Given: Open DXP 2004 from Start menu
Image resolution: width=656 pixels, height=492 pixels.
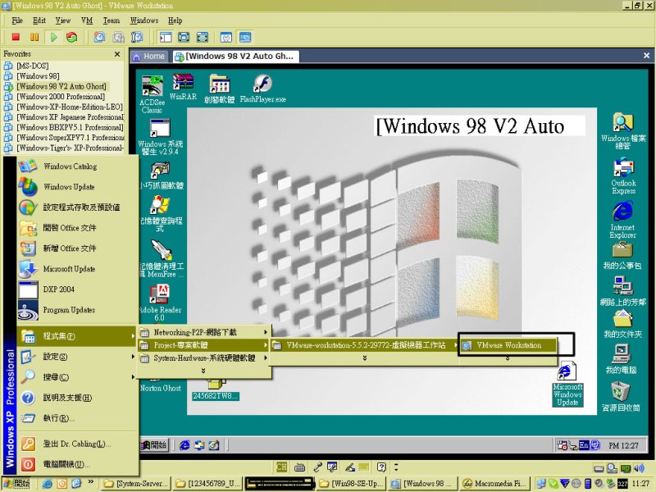Looking at the screenshot, I should pyautogui.click(x=77, y=289).
